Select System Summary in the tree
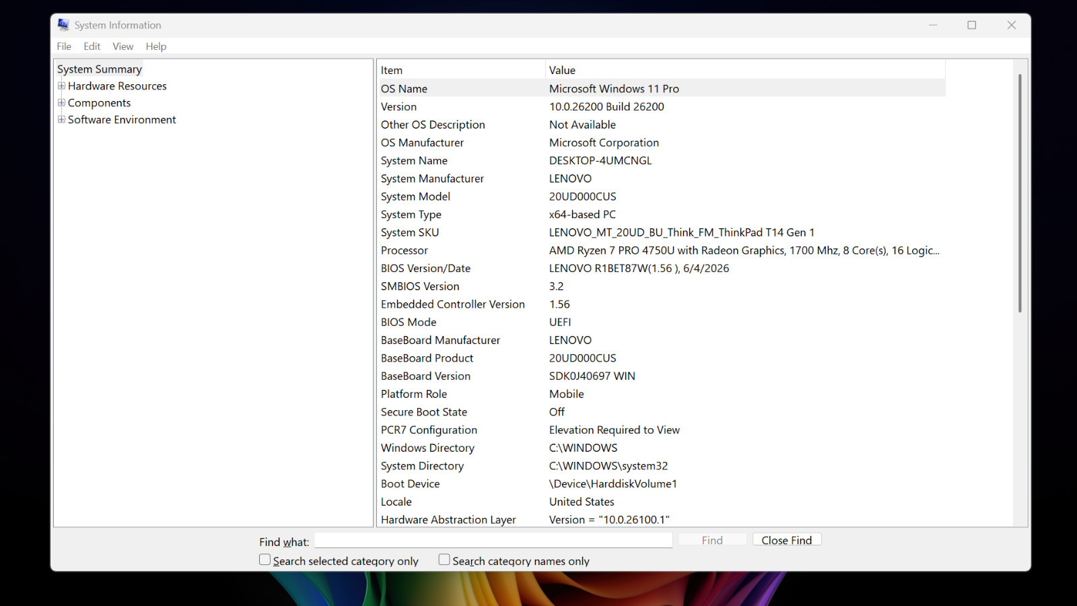 coord(100,69)
